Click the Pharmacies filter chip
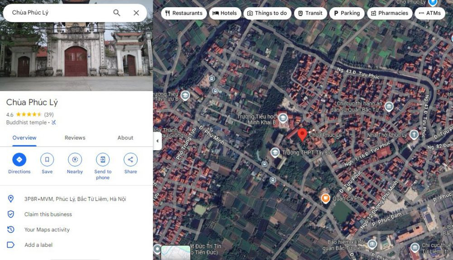The height and width of the screenshot is (260, 453). tap(390, 13)
